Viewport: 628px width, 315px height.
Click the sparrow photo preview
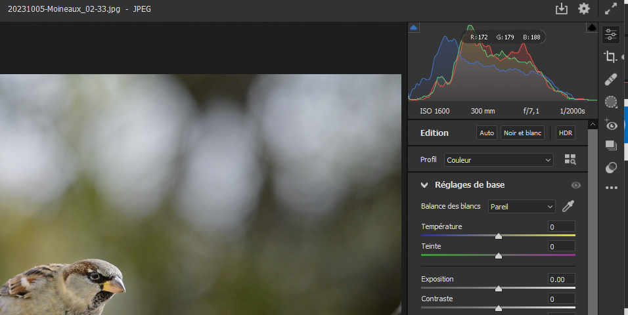coord(200,194)
